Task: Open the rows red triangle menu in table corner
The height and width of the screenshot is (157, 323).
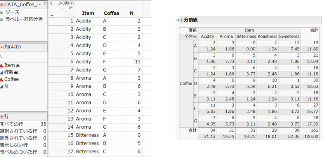Action: (52, 15)
